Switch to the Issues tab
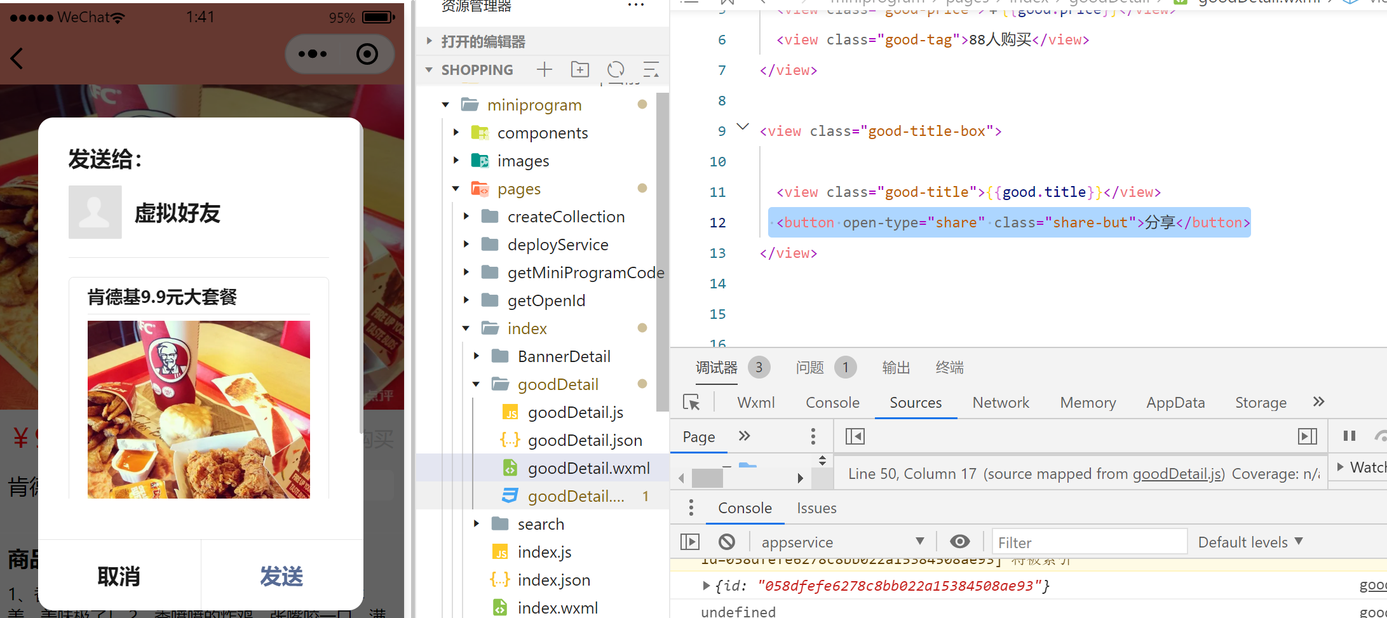The width and height of the screenshot is (1387, 618). (816, 508)
